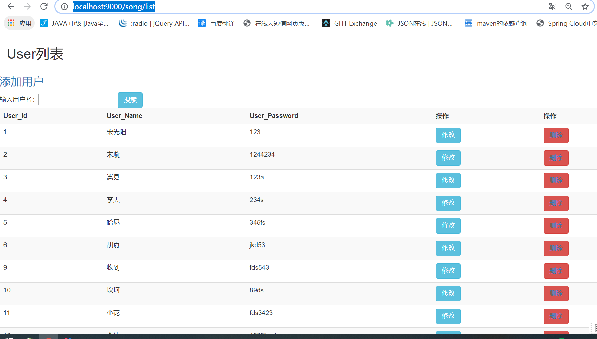Open GHT Exchange bookmark
This screenshot has height=339, width=597.
click(x=349, y=23)
